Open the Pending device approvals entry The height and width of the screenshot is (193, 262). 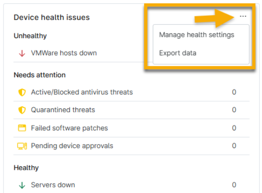72,146
